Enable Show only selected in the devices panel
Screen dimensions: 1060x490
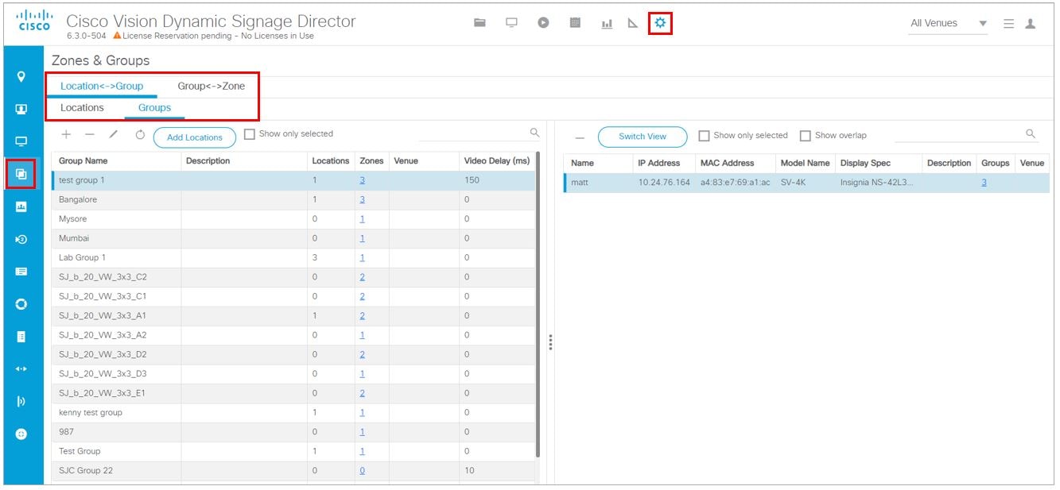[x=705, y=135]
